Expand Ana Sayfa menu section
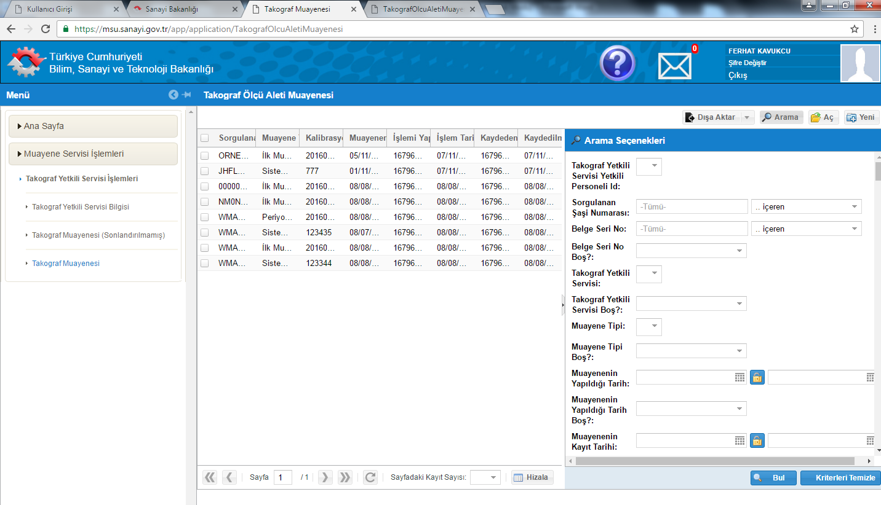Viewport: 881px width, 505px height. [94, 126]
